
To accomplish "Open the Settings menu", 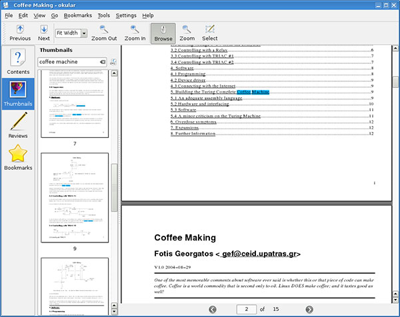I will 126,15.
